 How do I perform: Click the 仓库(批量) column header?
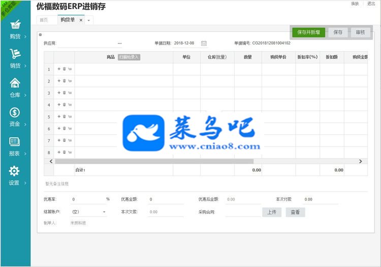pyautogui.click(x=217, y=57)
